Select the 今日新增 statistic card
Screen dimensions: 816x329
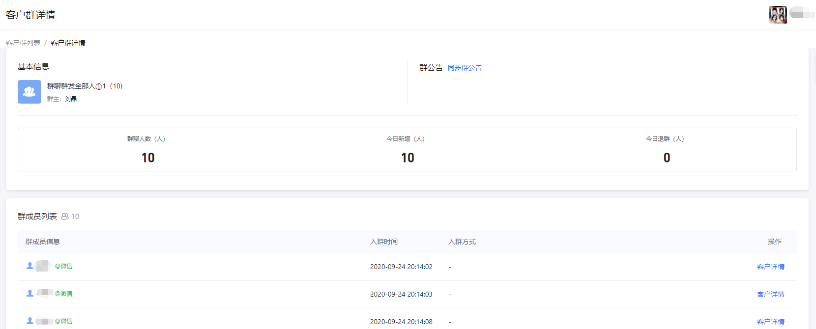pos(407,150)
